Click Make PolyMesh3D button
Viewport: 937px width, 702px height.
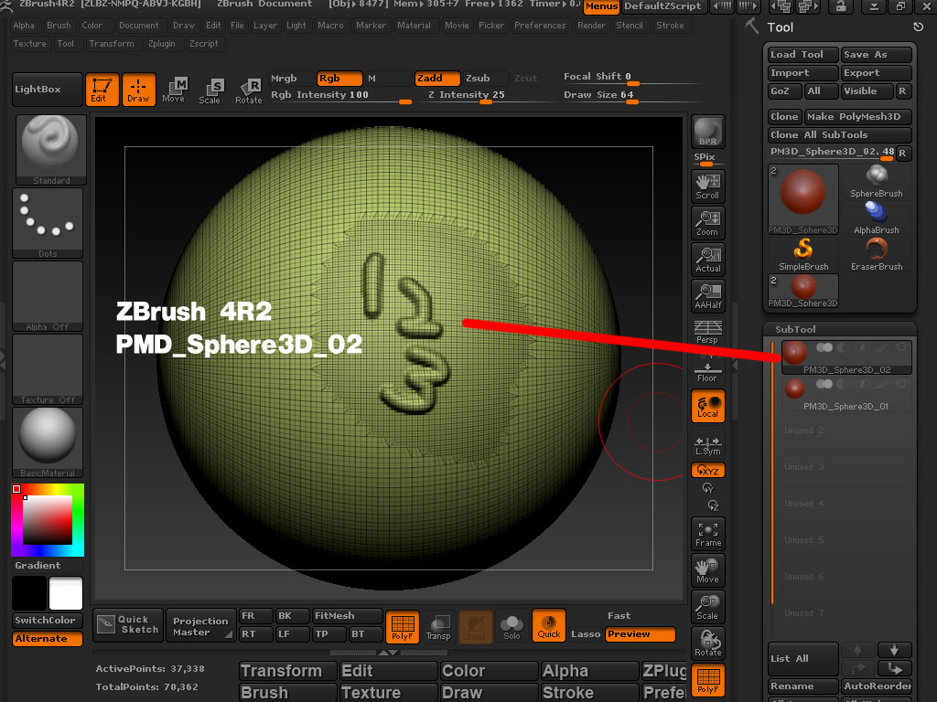coord(858,116)
